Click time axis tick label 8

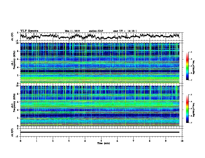pyautogui.click(x=150, y=141)
